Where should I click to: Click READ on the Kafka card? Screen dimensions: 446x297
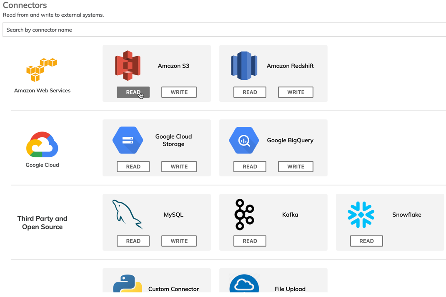(250, 241)
